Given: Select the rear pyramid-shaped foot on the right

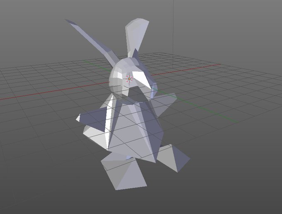Looking at the screenshot, I should [173, 158].
